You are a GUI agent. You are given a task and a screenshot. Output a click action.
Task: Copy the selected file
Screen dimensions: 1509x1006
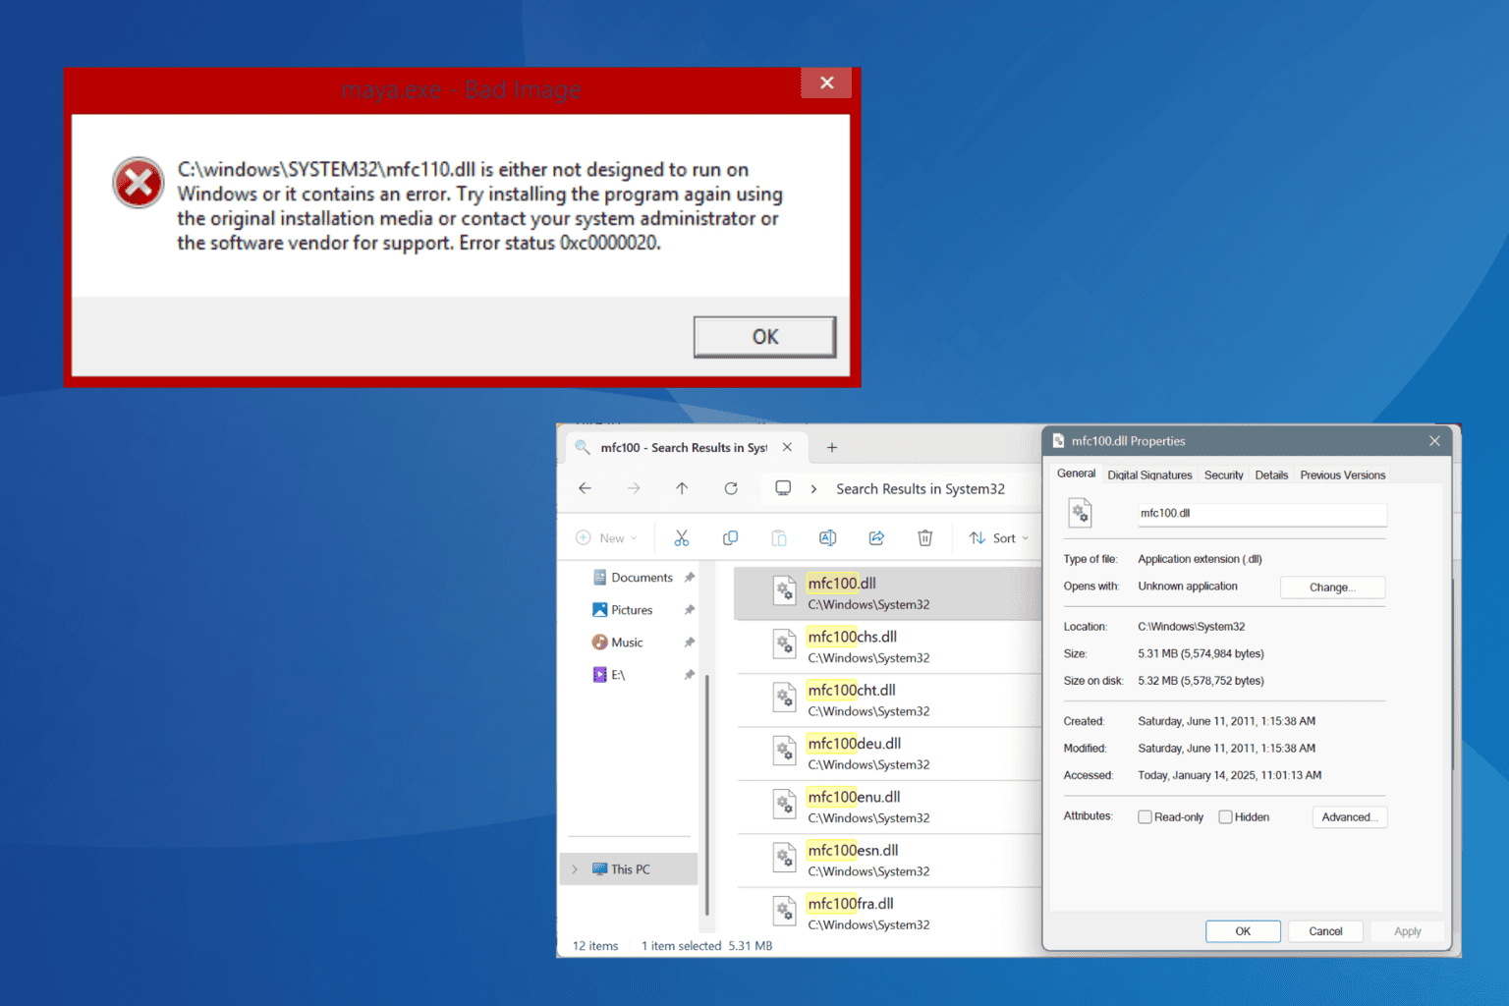coord(730,538)
